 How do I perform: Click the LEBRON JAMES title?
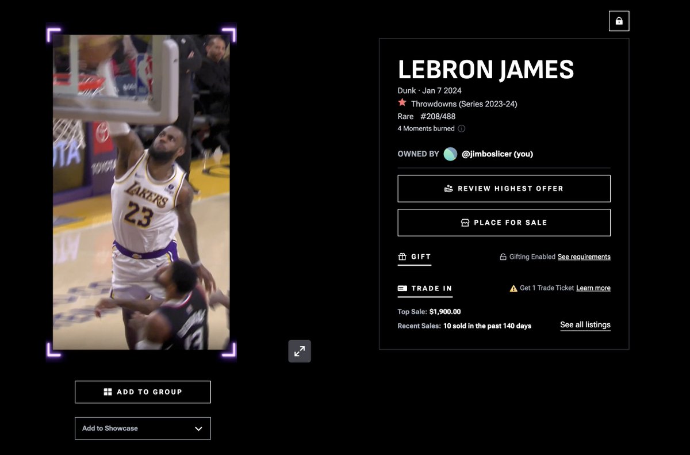point(486,70)
